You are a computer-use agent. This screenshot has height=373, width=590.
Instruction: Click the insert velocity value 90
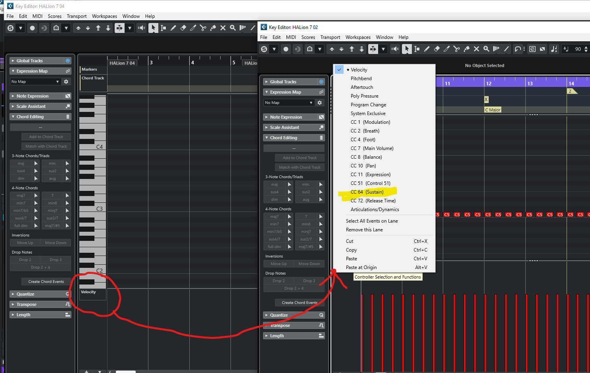tap(578, 49)
